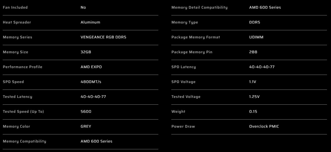Click the Overclock PMIC power draw value
331x152 pixels.
click(264, 127)
